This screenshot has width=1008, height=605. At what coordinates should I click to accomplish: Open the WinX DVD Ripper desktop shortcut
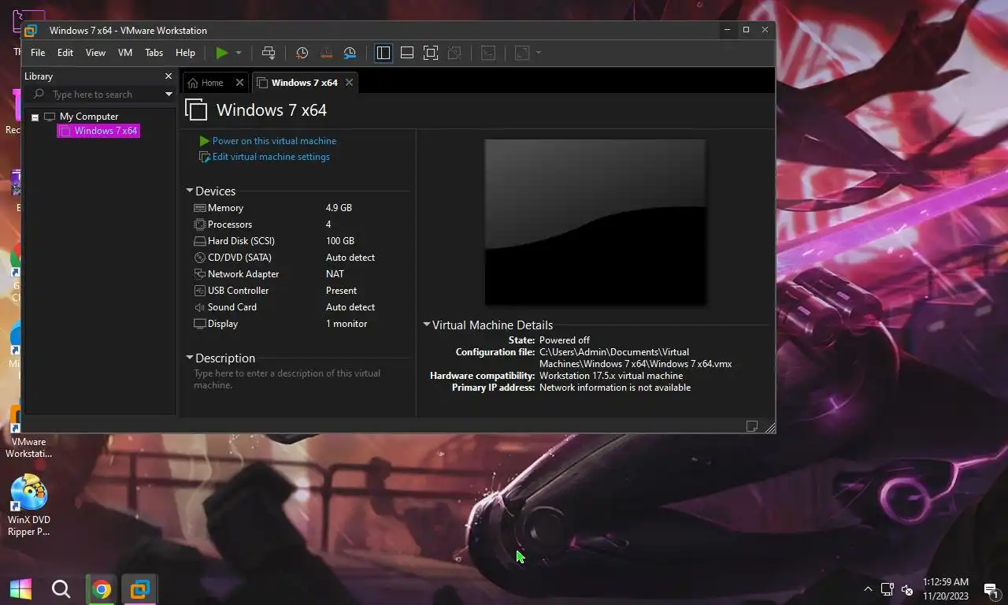pos(29,505)
